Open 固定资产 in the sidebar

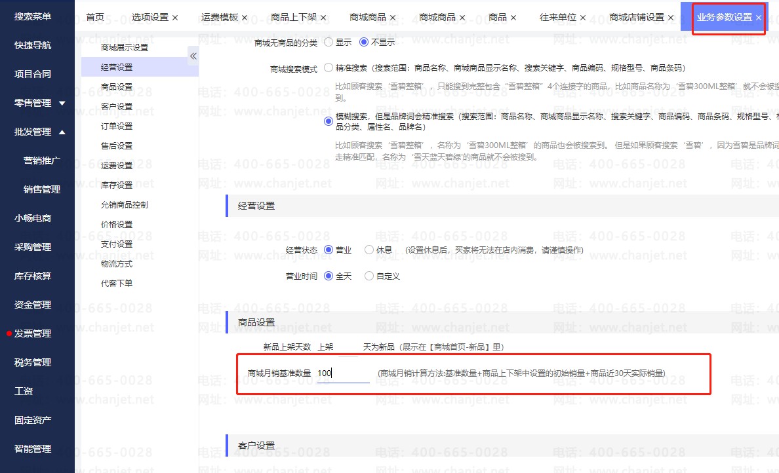click(33, 420)
